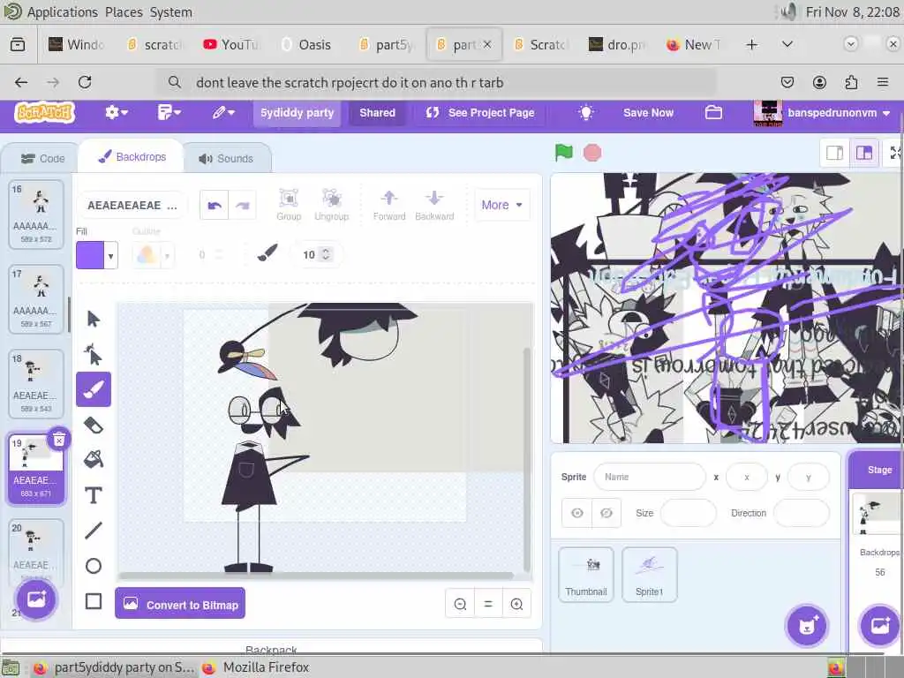Screen dimensions: 904x678
Task: Open the Outline color dropdown
Action: (x=167, y=255)
